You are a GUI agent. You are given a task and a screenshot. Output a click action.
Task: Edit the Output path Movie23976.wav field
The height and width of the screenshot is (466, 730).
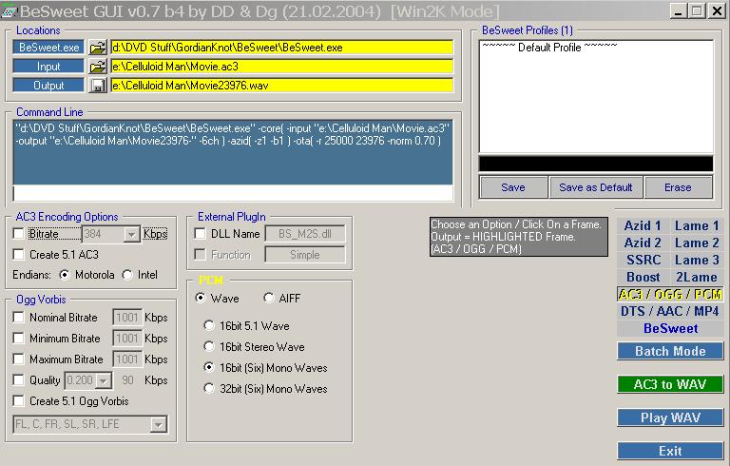pyautogui.click(x=281, y=86)
